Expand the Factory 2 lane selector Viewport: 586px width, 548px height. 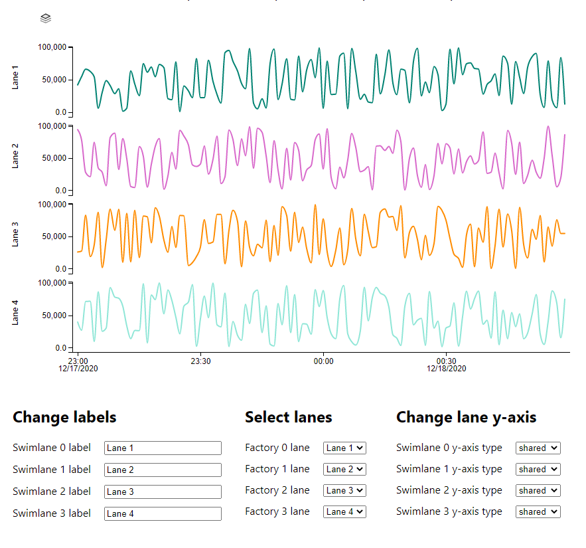344,491
